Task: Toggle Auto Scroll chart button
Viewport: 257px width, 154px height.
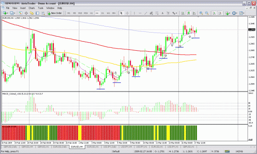Action: tap(214, 13)
